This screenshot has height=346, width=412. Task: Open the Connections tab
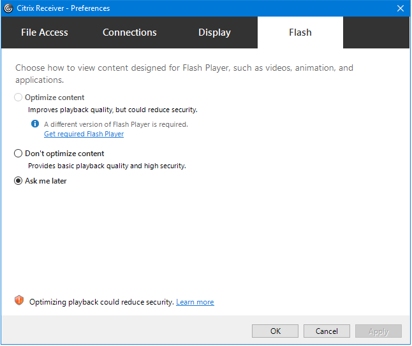pyautogui.click(x=129, y=32)
